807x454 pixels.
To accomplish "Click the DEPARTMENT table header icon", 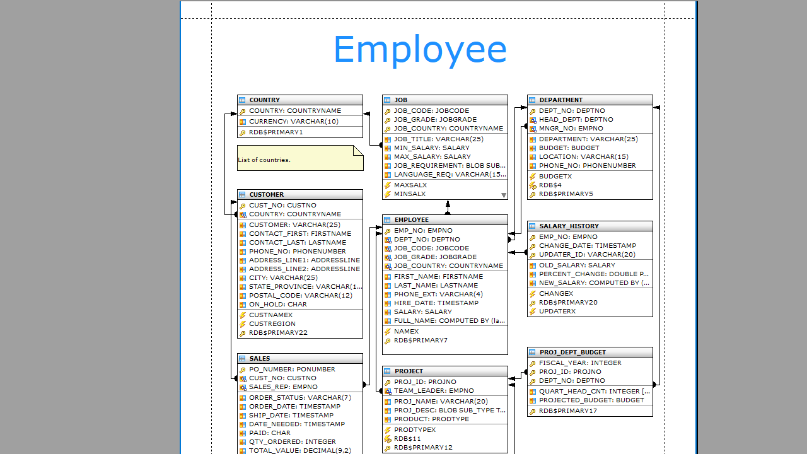I will tap(532, 100).
